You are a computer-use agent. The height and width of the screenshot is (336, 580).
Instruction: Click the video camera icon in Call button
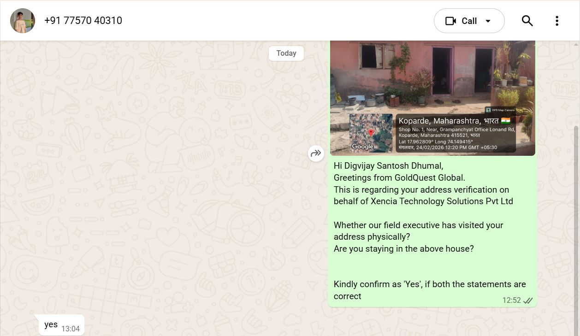(450, 21)
